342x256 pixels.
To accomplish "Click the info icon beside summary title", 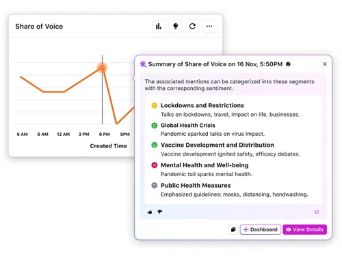I will pos(288,64).
